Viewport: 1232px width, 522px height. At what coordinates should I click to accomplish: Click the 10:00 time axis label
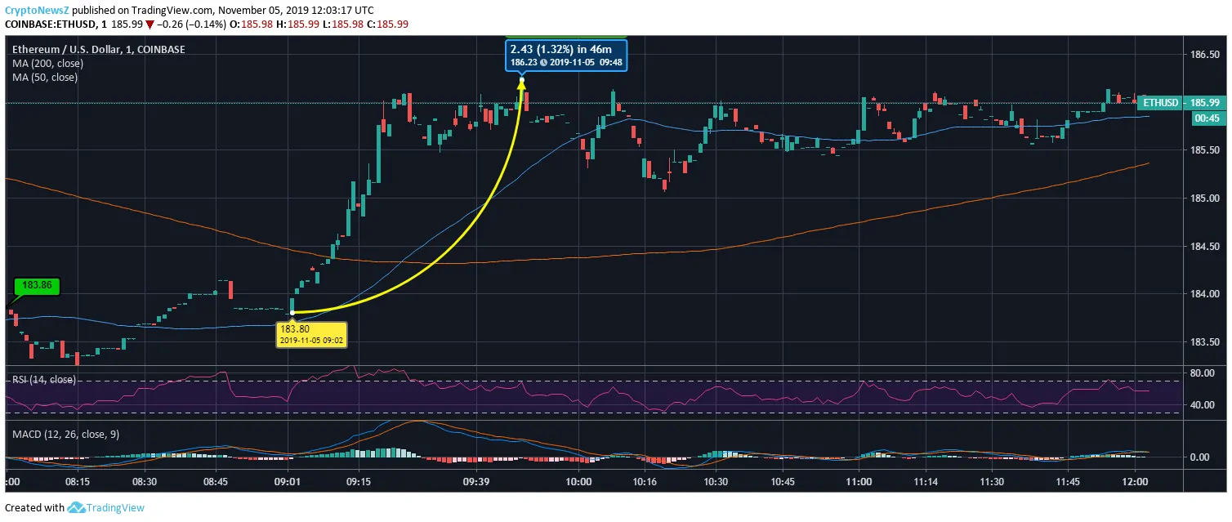pyautogui.click(x=578, y=483)
